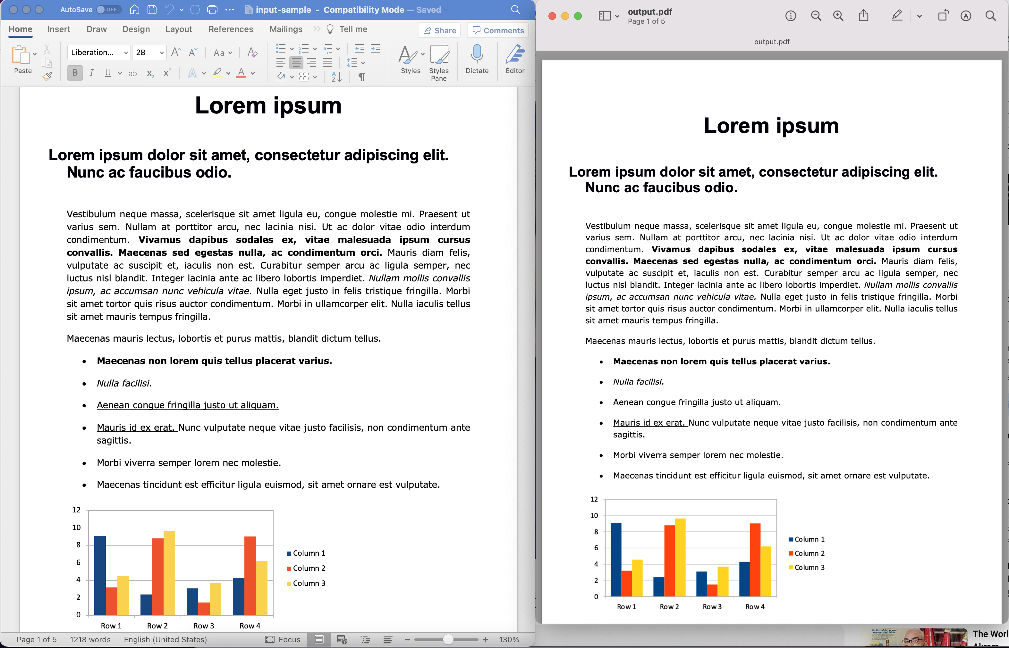The width and height of the screenshot is (1009, 648).
Task: Open the Shading paint bucket
Action: coord(281,76)
